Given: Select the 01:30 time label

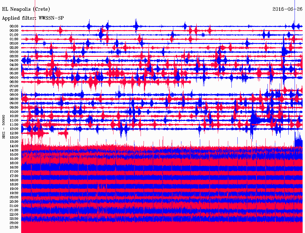Looking at the screenshot, I should pos(14,39).
